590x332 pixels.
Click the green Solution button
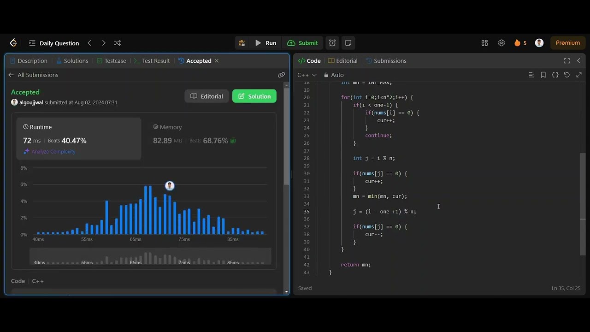coord(254,96)
